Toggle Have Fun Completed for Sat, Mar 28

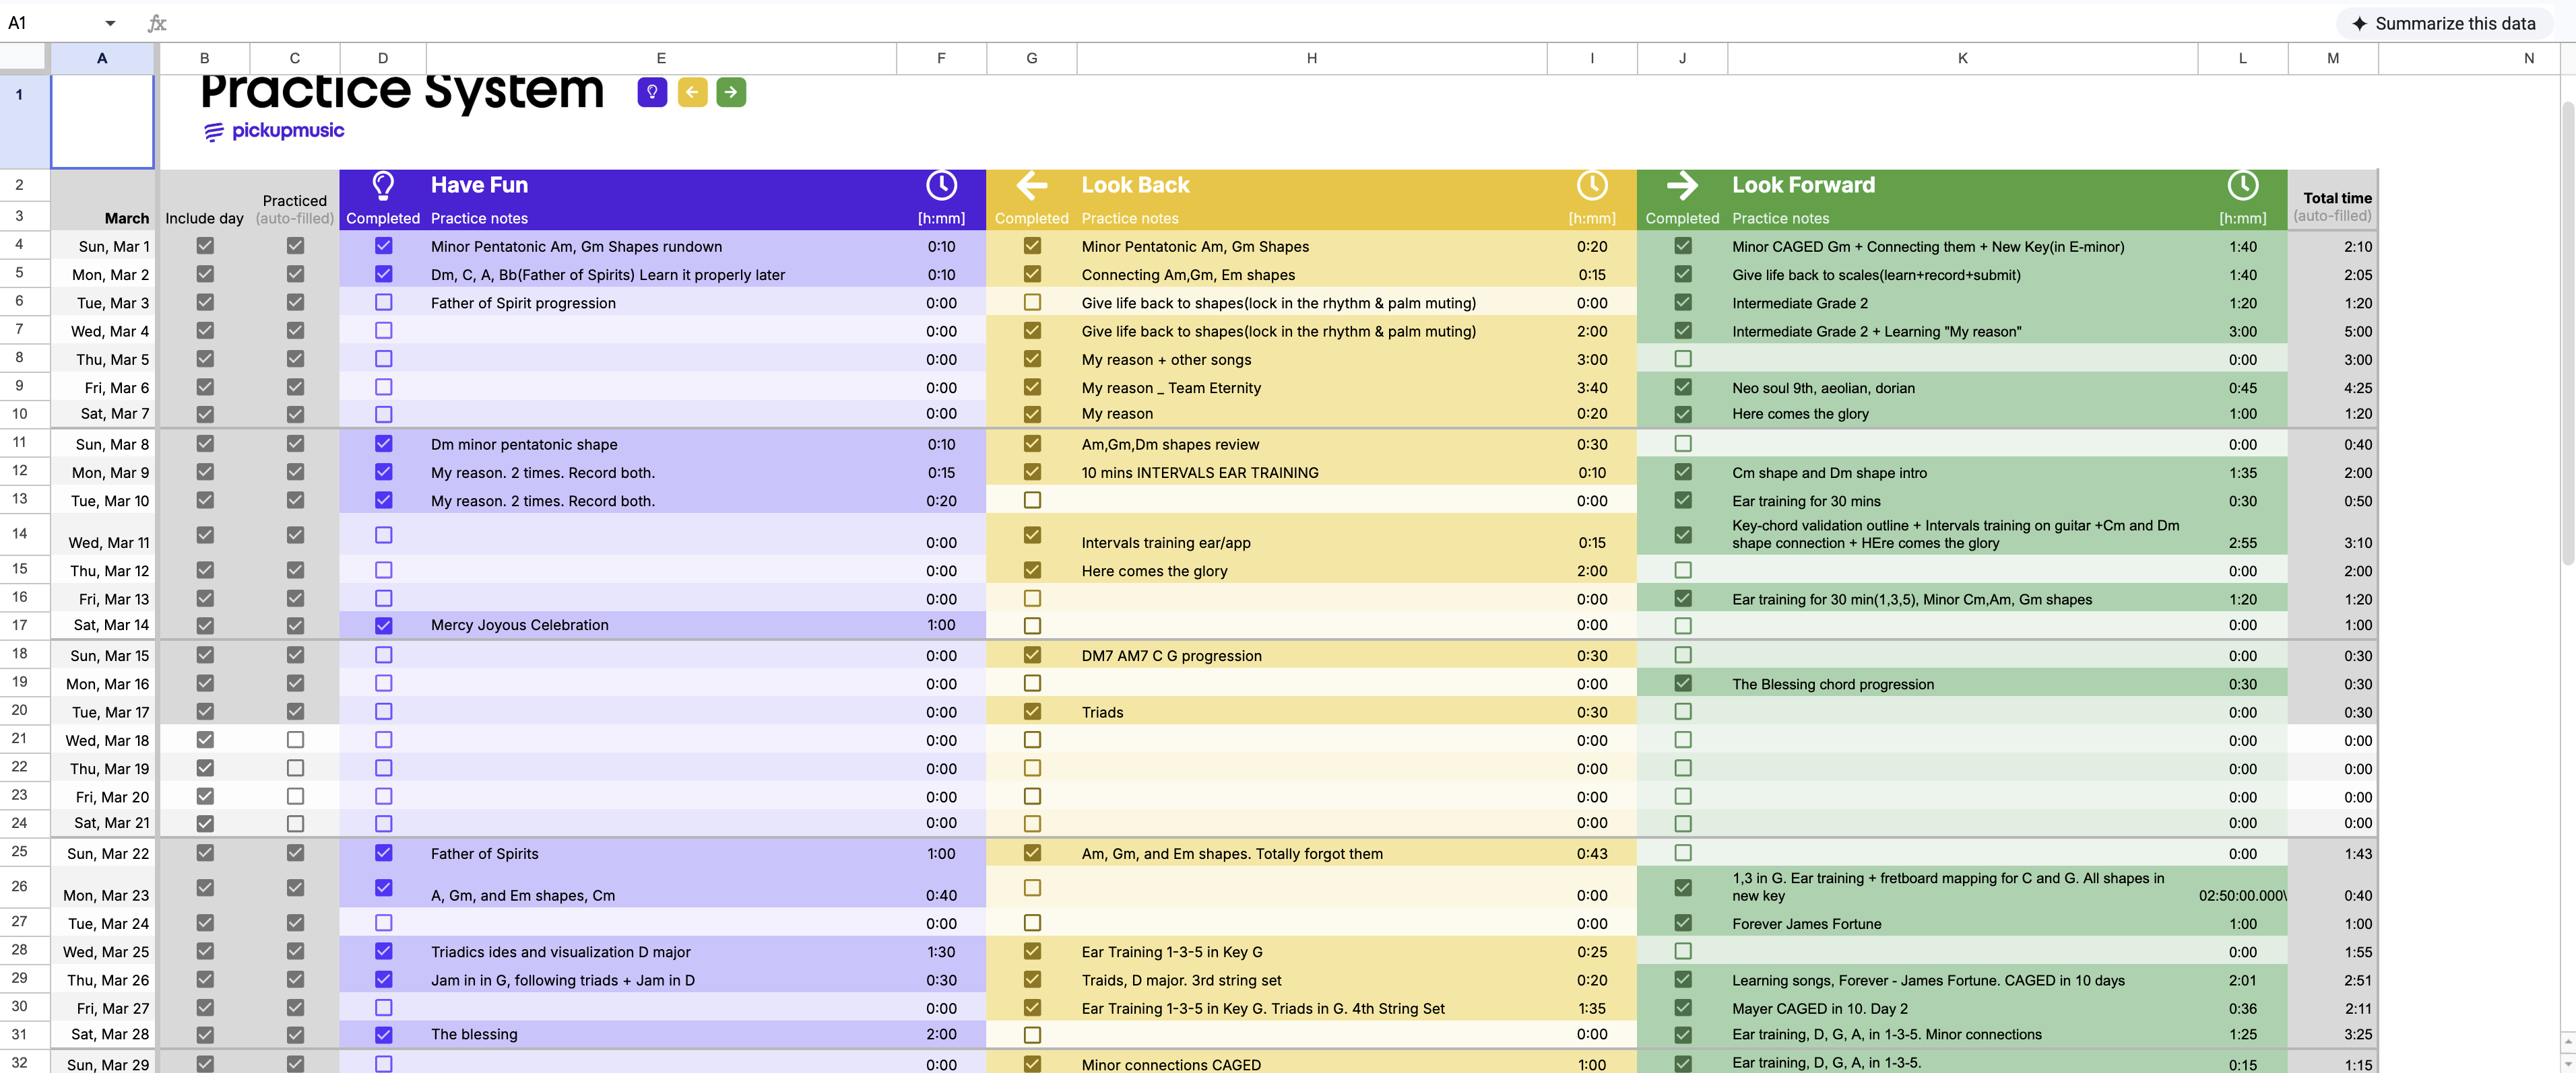point(383,1034)
